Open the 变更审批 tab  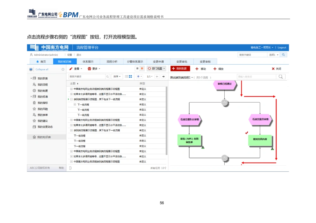[x=182, y=62]
